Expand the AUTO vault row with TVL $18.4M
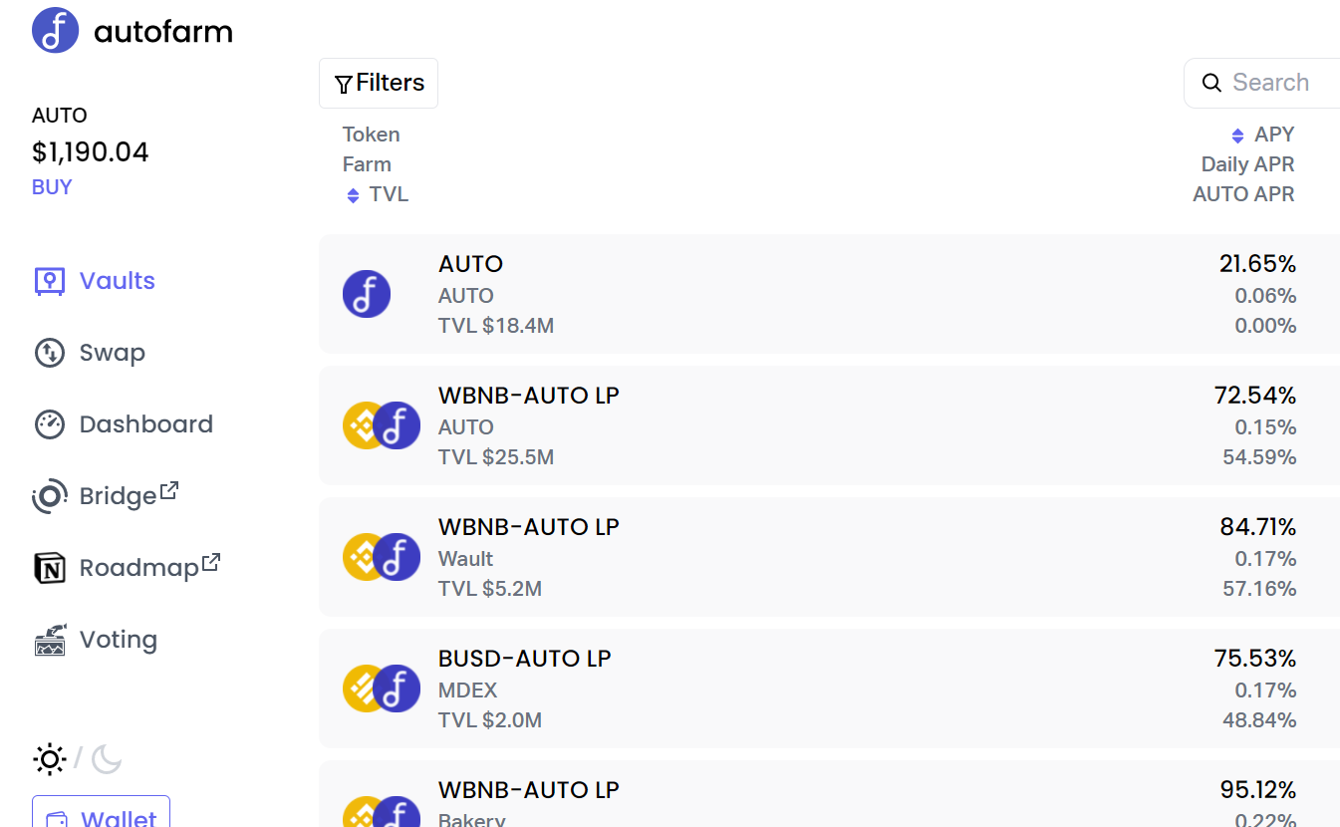1340x827 pixels. pyautogui.click(x=829, y=294)
